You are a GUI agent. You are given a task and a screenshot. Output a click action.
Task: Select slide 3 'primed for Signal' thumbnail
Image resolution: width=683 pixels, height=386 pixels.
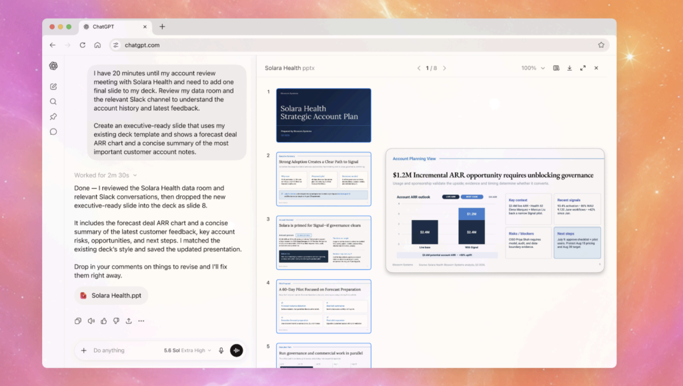pos(323,243)
